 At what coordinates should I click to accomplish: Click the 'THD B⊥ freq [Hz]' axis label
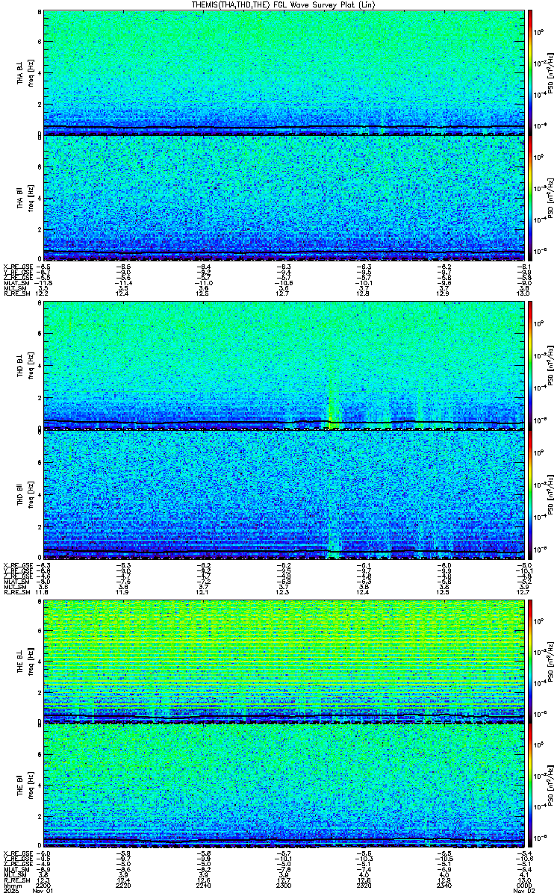tap(25, 367)
